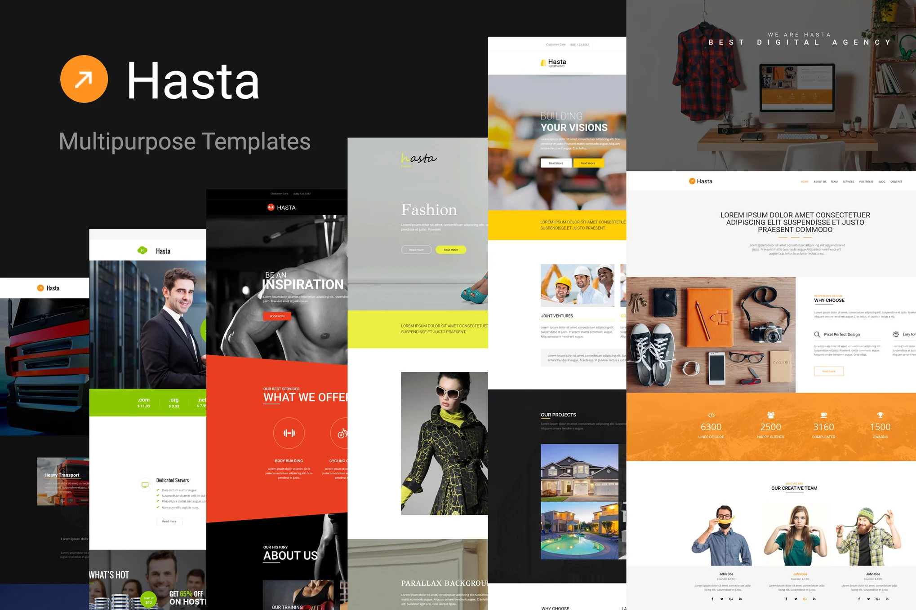Select the Portfolio navigation item

tap(866, 182)
